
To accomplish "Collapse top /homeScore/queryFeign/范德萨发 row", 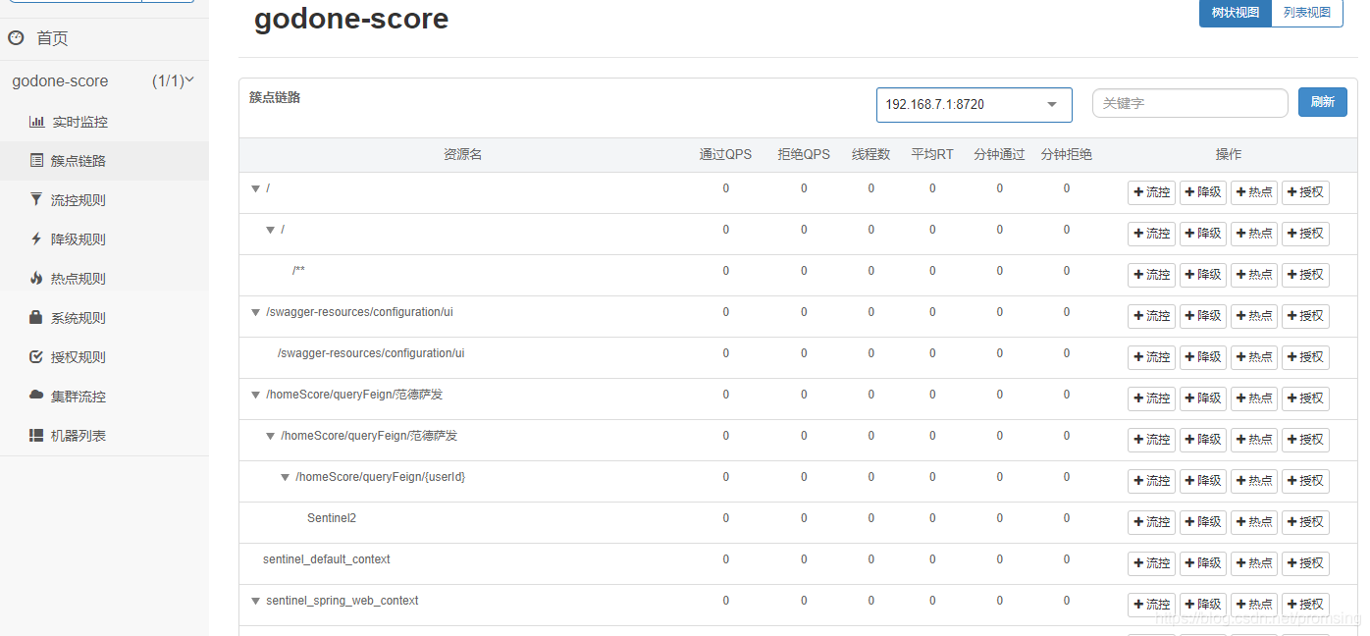I will (256, 395).
